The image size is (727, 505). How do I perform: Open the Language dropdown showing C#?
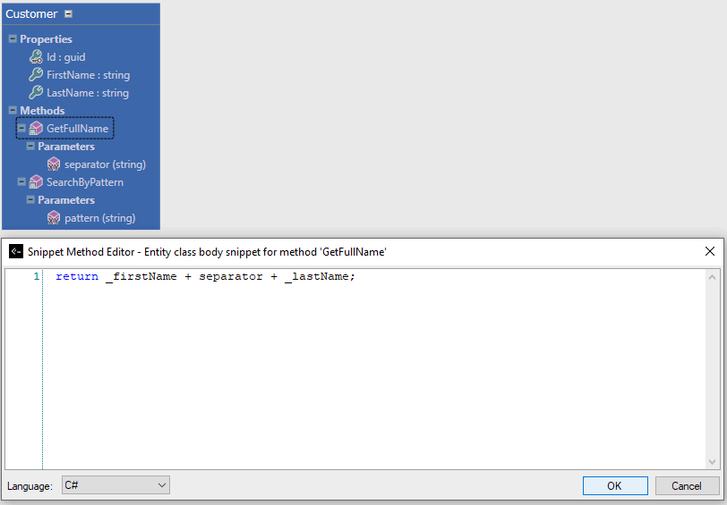[x=115, y=485]
